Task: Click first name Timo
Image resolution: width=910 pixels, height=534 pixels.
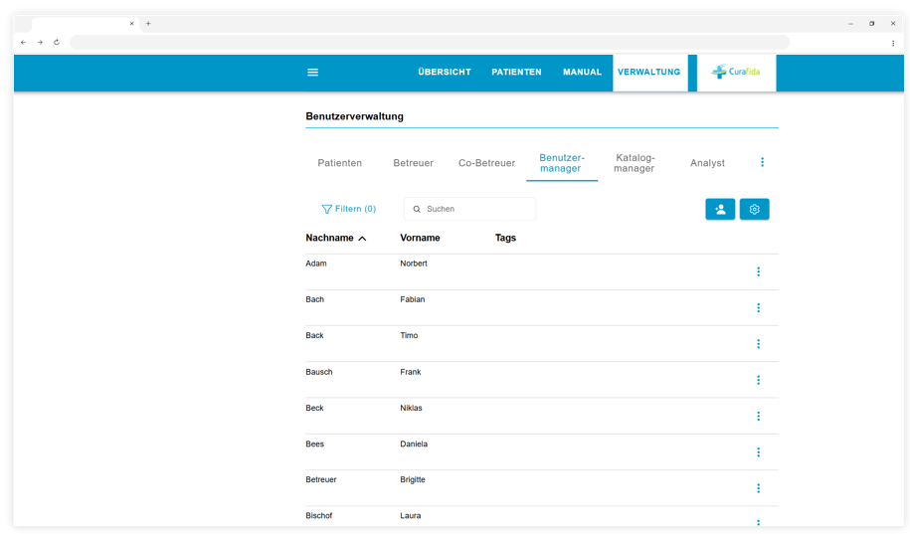Action: point(409,335)
